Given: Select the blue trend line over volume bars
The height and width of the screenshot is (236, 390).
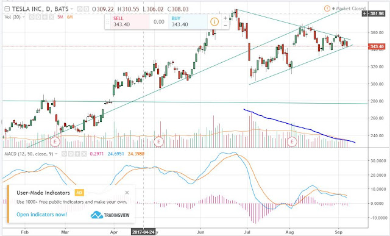Looking at the screenshot, I should pos(299,126).
